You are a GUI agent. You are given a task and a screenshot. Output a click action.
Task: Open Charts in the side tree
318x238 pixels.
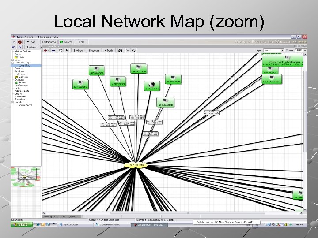pyautogui.click(x=18, y=94)
